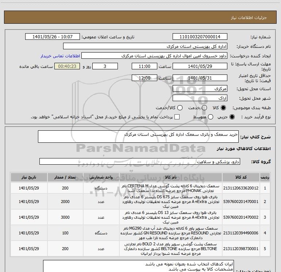This screenshot has width=281, height=272.
Task: Select the کالا/خدمت radio button
Action: pyautogui.click(x=180, y=108)
